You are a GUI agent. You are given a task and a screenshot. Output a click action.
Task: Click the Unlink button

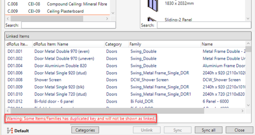(147, 130)
